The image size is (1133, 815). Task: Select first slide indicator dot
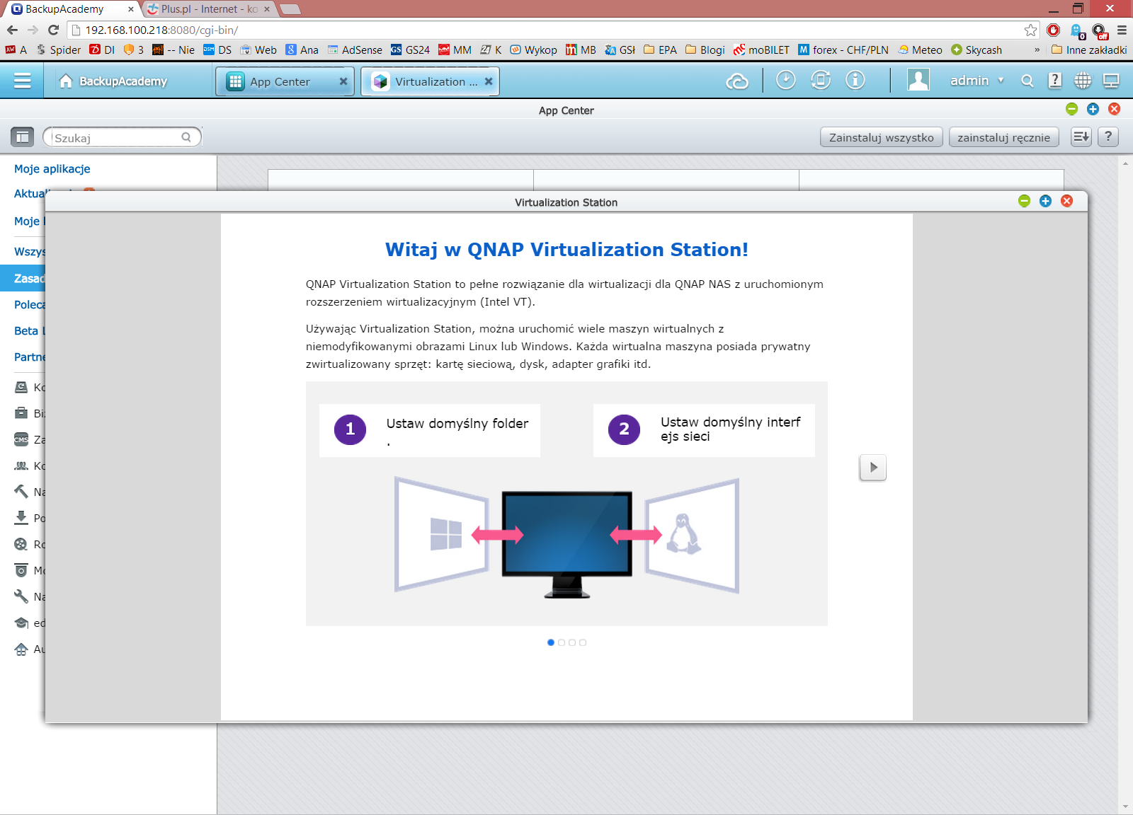(551, 642)
